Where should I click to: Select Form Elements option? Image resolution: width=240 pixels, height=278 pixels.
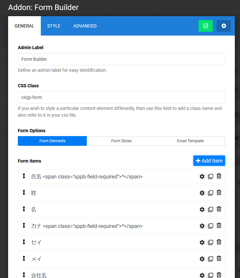point(52,141)
